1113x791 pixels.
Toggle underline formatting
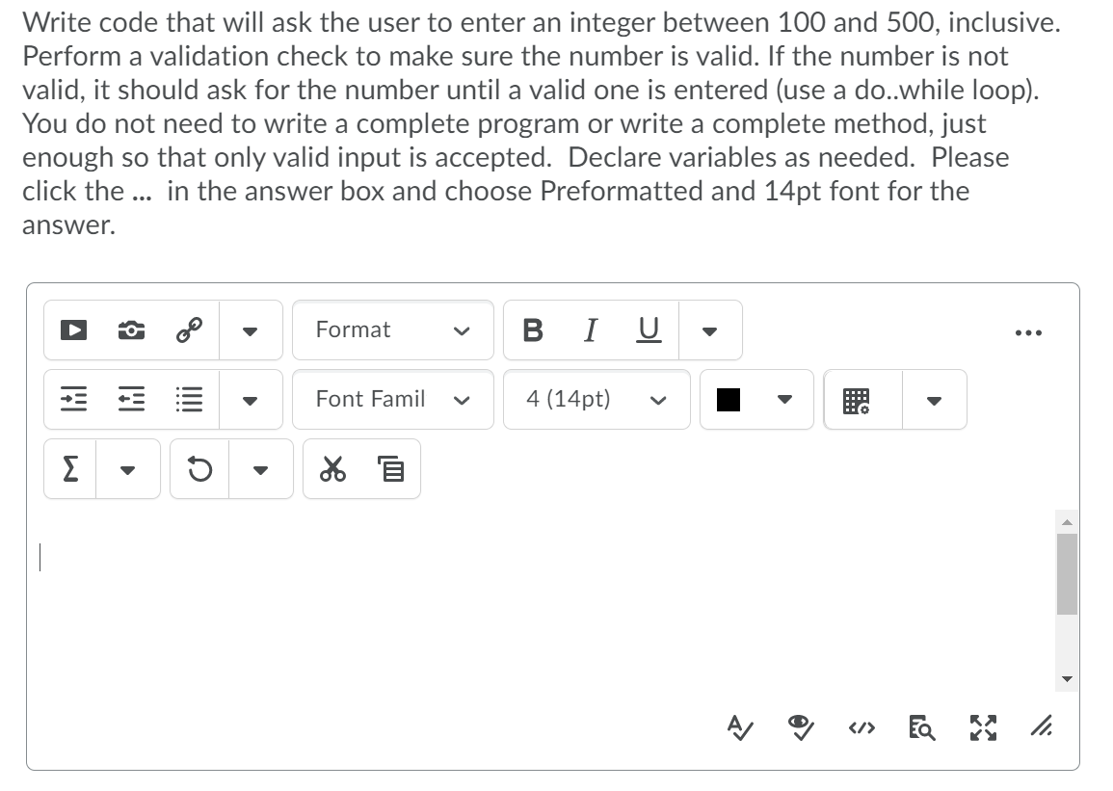(647, 330)
